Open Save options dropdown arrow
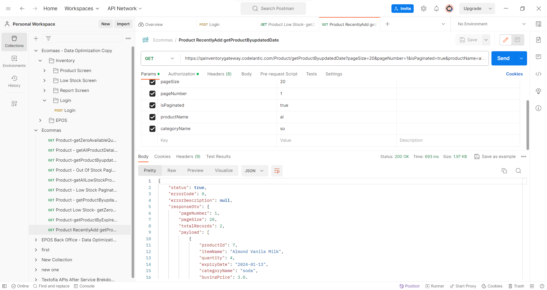The height and width of the screenshot is (290, 547). tap(486, 40)
